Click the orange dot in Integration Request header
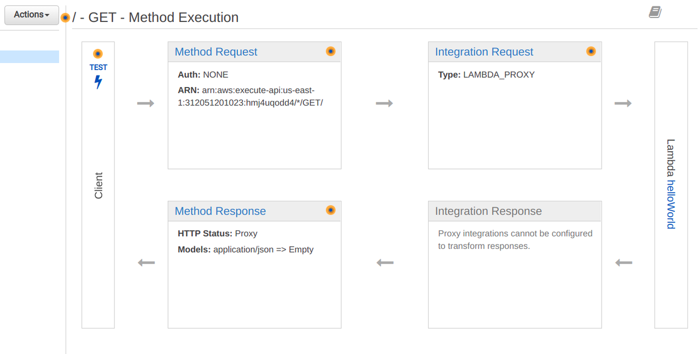The height and width of the screenshot is (354, 700). tap(591, 51)
